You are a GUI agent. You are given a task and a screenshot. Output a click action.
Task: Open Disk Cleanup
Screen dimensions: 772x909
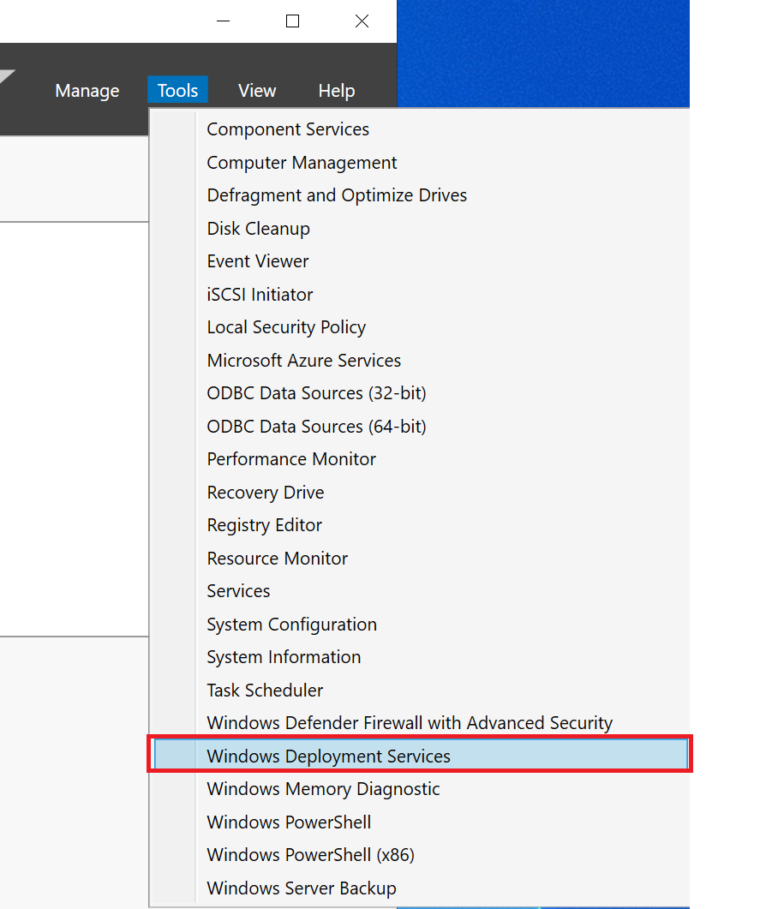tap(258, 228)
